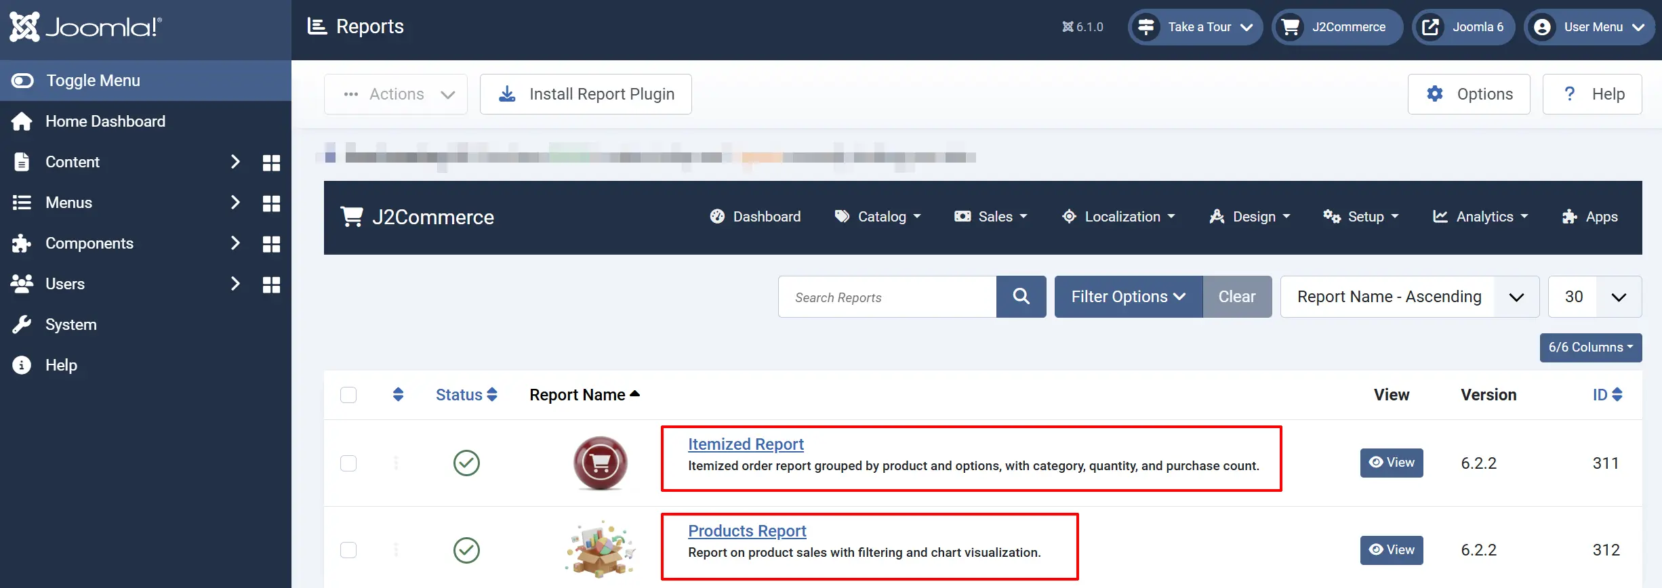The image size is (1662, 588).
Task: Open the Analytics menu
Action: [1480, 217]
